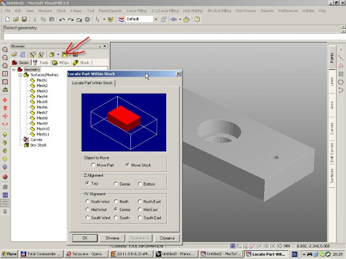Screen dimensions: 346x259
Task: Click the box stock icon in Browser toolbar
Action: 52,55
